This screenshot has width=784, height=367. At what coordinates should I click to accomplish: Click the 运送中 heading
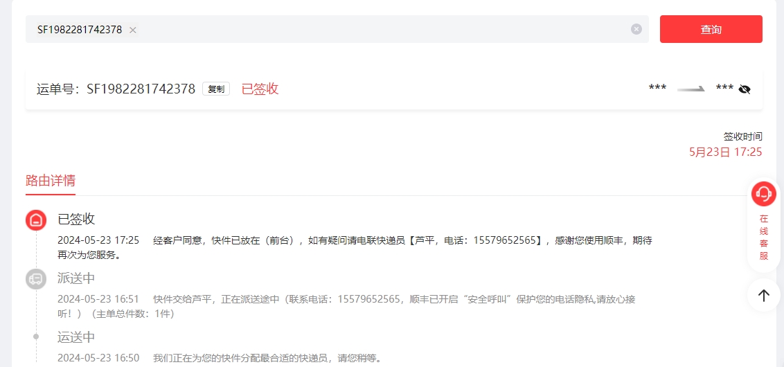click(x=76, y=337)
